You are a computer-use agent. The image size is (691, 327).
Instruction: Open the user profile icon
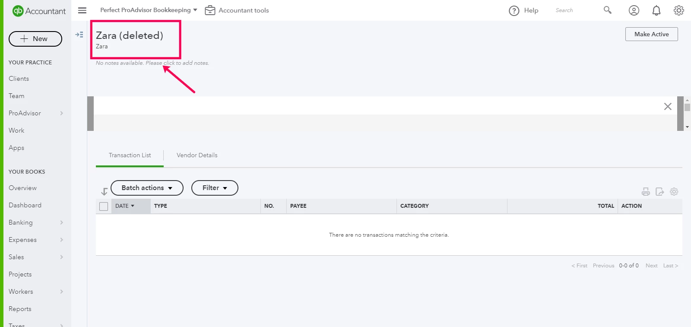(634, 10)
